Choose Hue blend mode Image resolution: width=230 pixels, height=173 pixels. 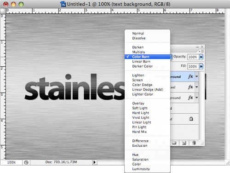pos(147,155)
